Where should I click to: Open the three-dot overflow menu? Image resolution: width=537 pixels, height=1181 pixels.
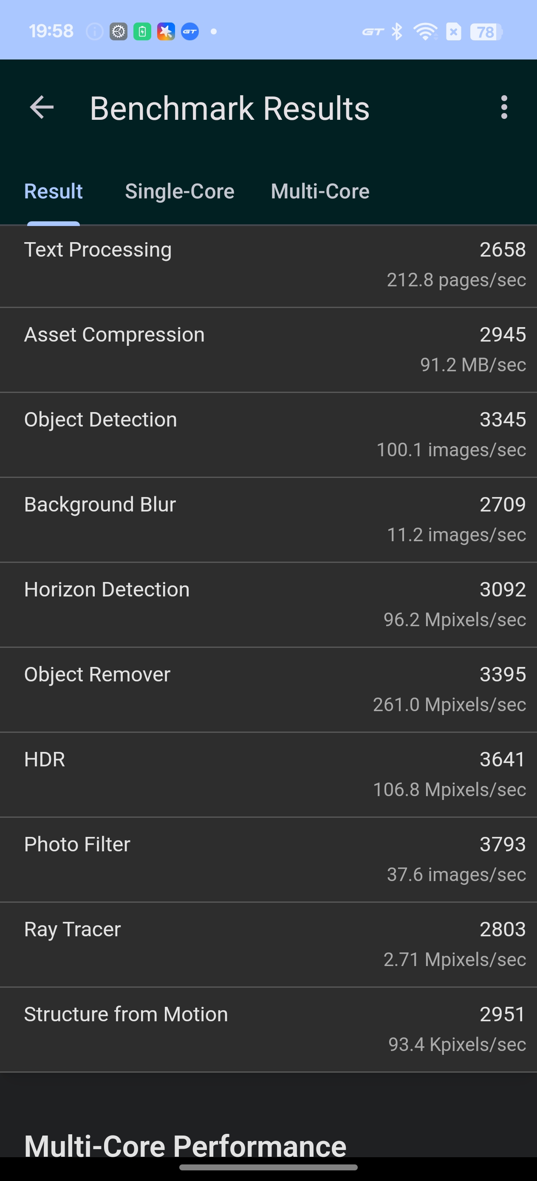(x=504, y=108)
